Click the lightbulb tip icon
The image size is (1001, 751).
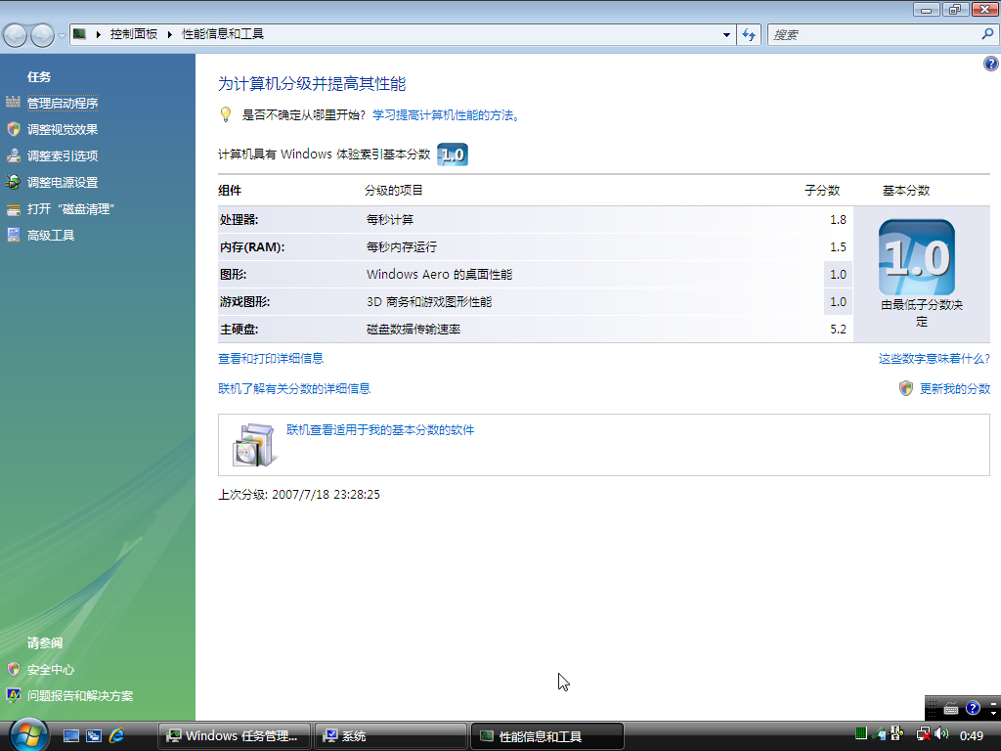coord(226,114)
